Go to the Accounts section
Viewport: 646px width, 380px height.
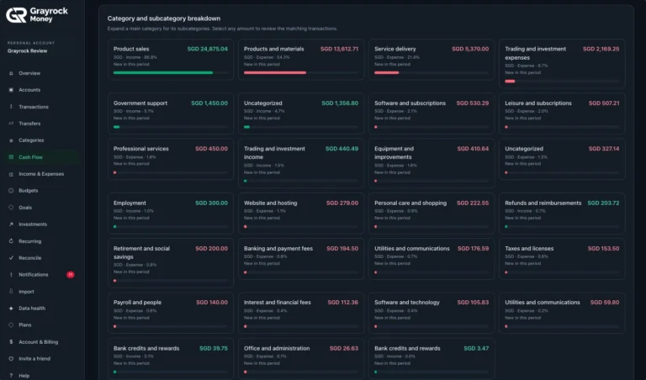coord(29,90)
